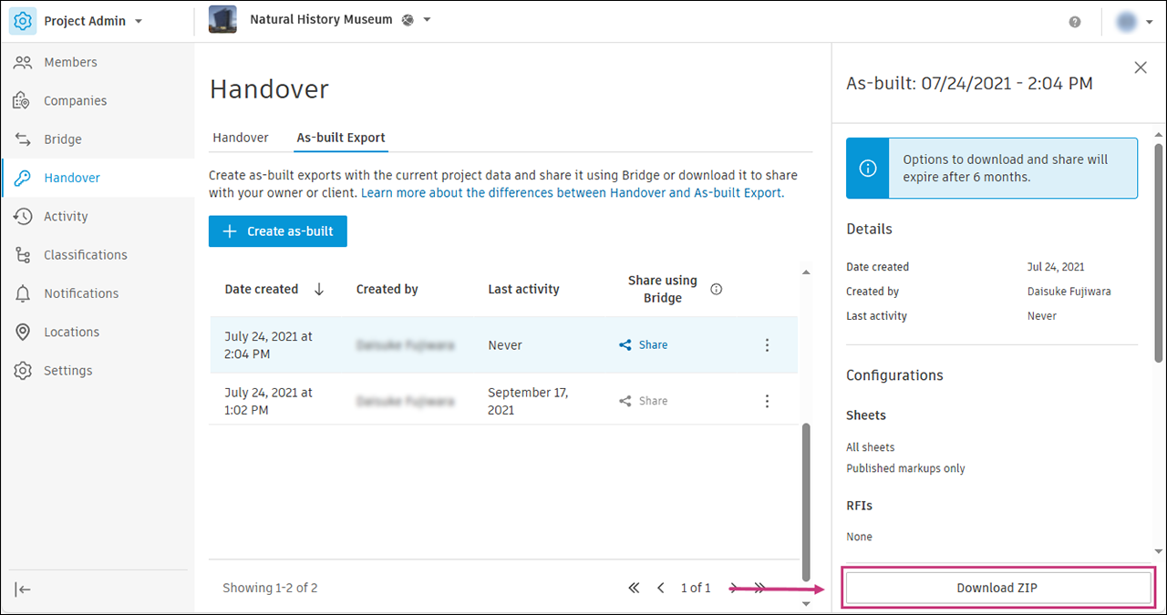The height and width of the screenshot is (615, 1167).
Task: Select the July 24, 2021 at 1:02 PM row
Action: tap(503, 401)
